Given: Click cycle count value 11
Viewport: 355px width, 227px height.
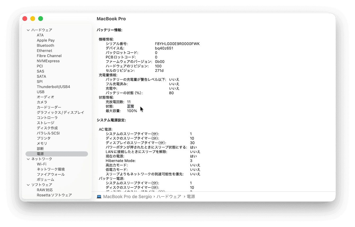Looking at the screenshot, I should (x=129, y=102).
